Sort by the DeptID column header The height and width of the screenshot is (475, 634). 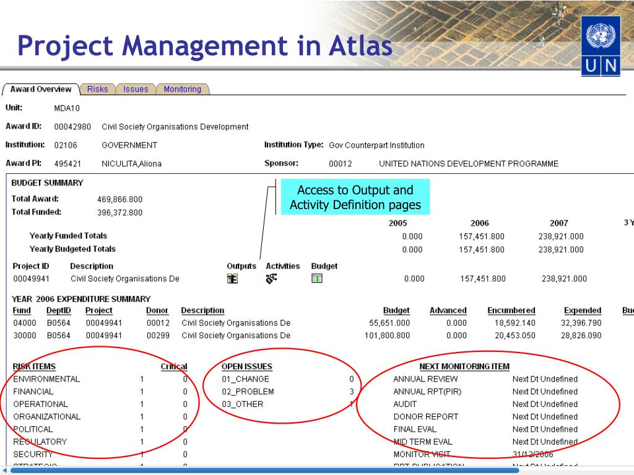coord(59,310)
